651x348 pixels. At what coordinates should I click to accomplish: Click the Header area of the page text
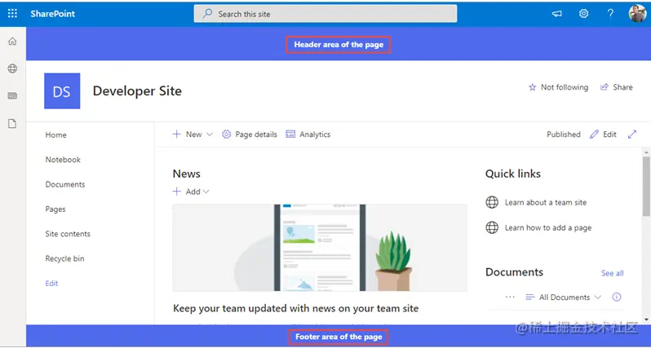point(339,44)
